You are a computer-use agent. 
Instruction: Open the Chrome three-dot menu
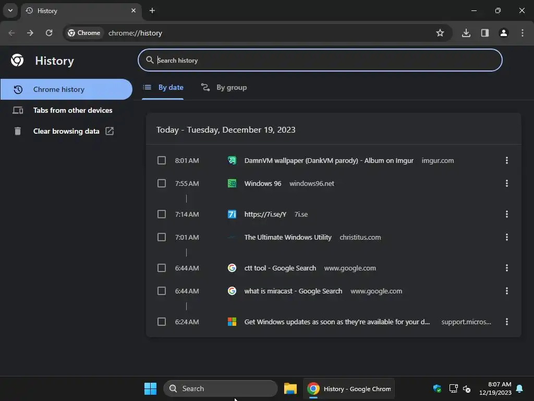(x=523, y=33)
